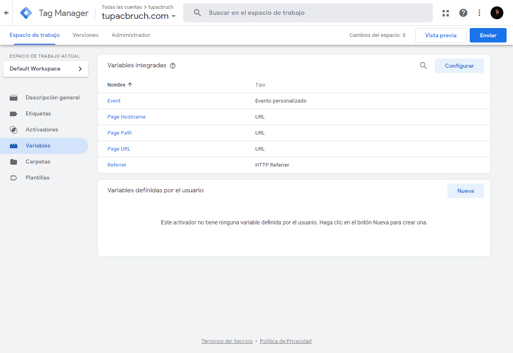Click the Vista previa button
Screen dimensions: 513x353
(x=440, y=35)
